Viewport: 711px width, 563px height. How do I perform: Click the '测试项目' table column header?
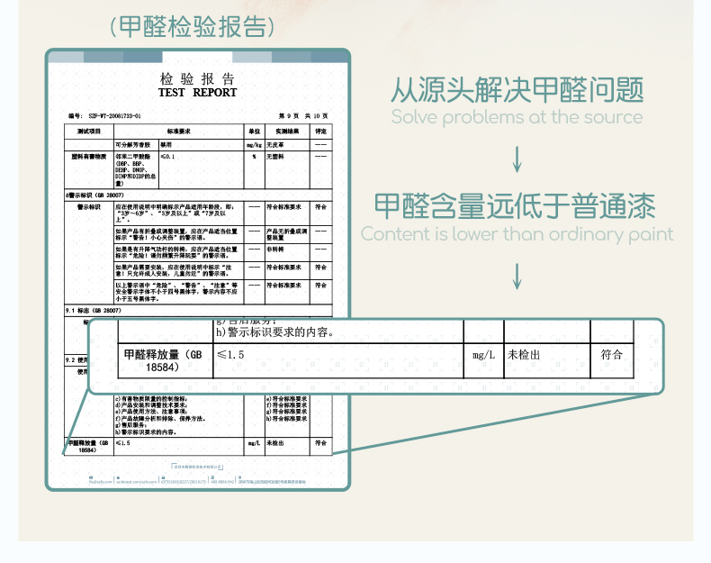(88, 132)
